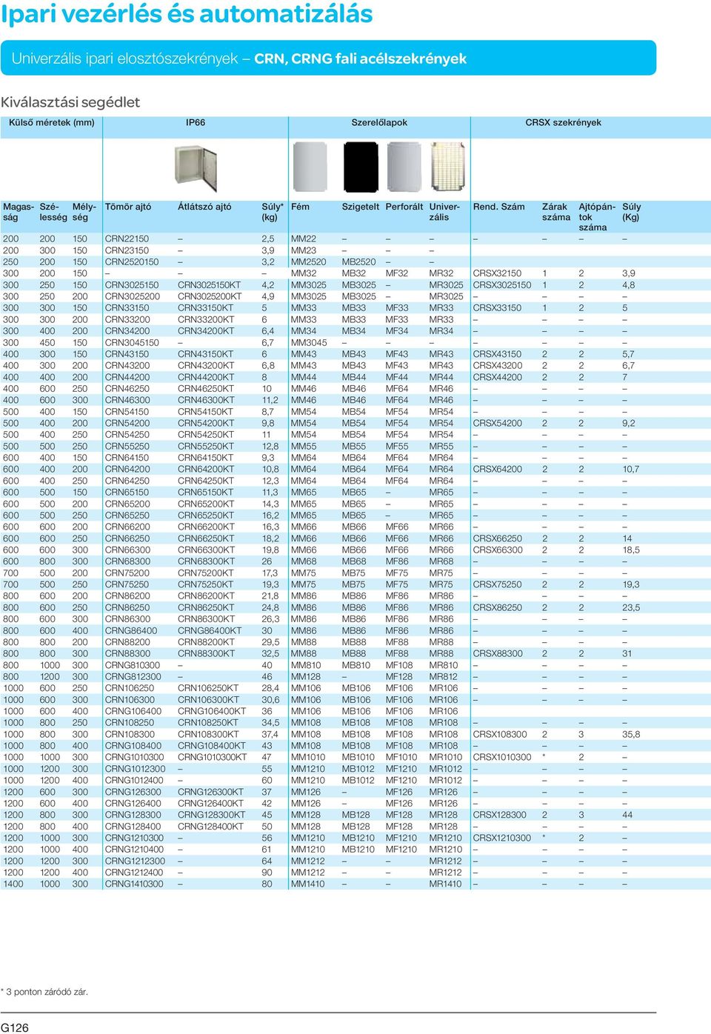Click the cell 'CRN65150KT'
This screenshot has width=711, height=1034.
click(205, 492)
